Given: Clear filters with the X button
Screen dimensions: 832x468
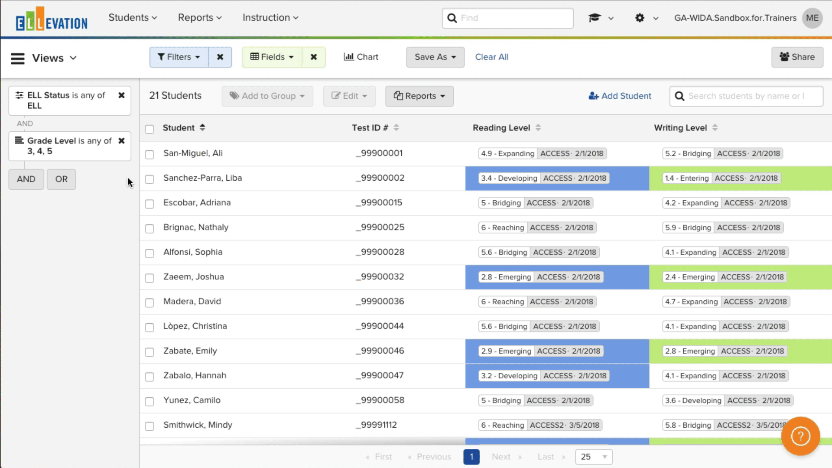Looking at the screenshot, I should point(220,57).
